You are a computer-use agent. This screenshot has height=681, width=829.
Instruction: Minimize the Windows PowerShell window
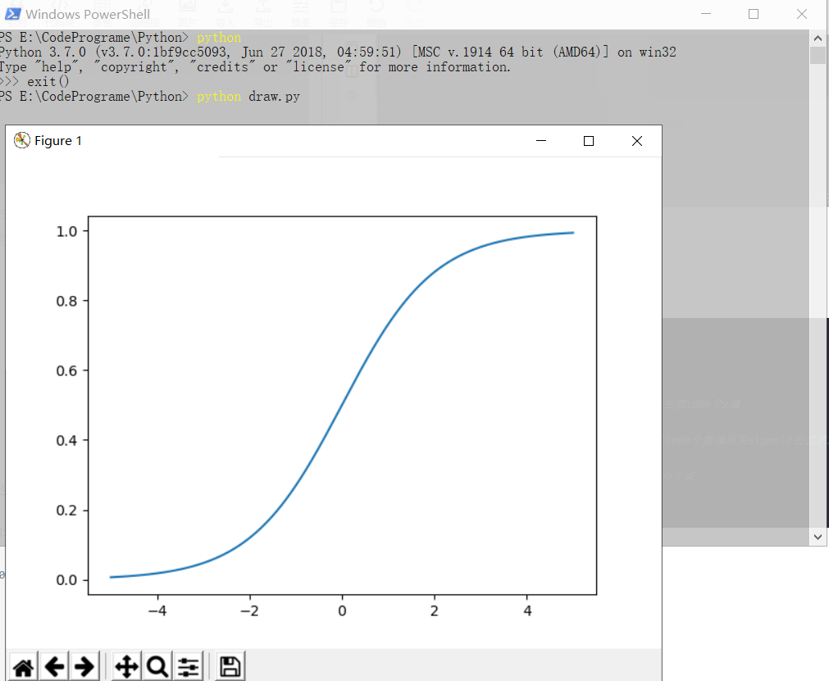click(706, 14)
